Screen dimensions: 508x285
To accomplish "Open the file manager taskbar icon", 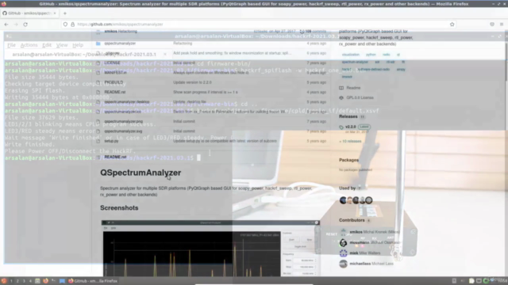I will 37,281.
